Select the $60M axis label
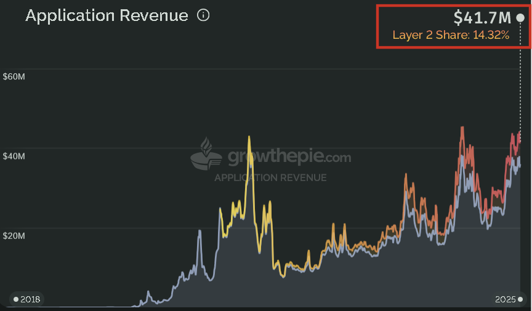 (14, 76)
